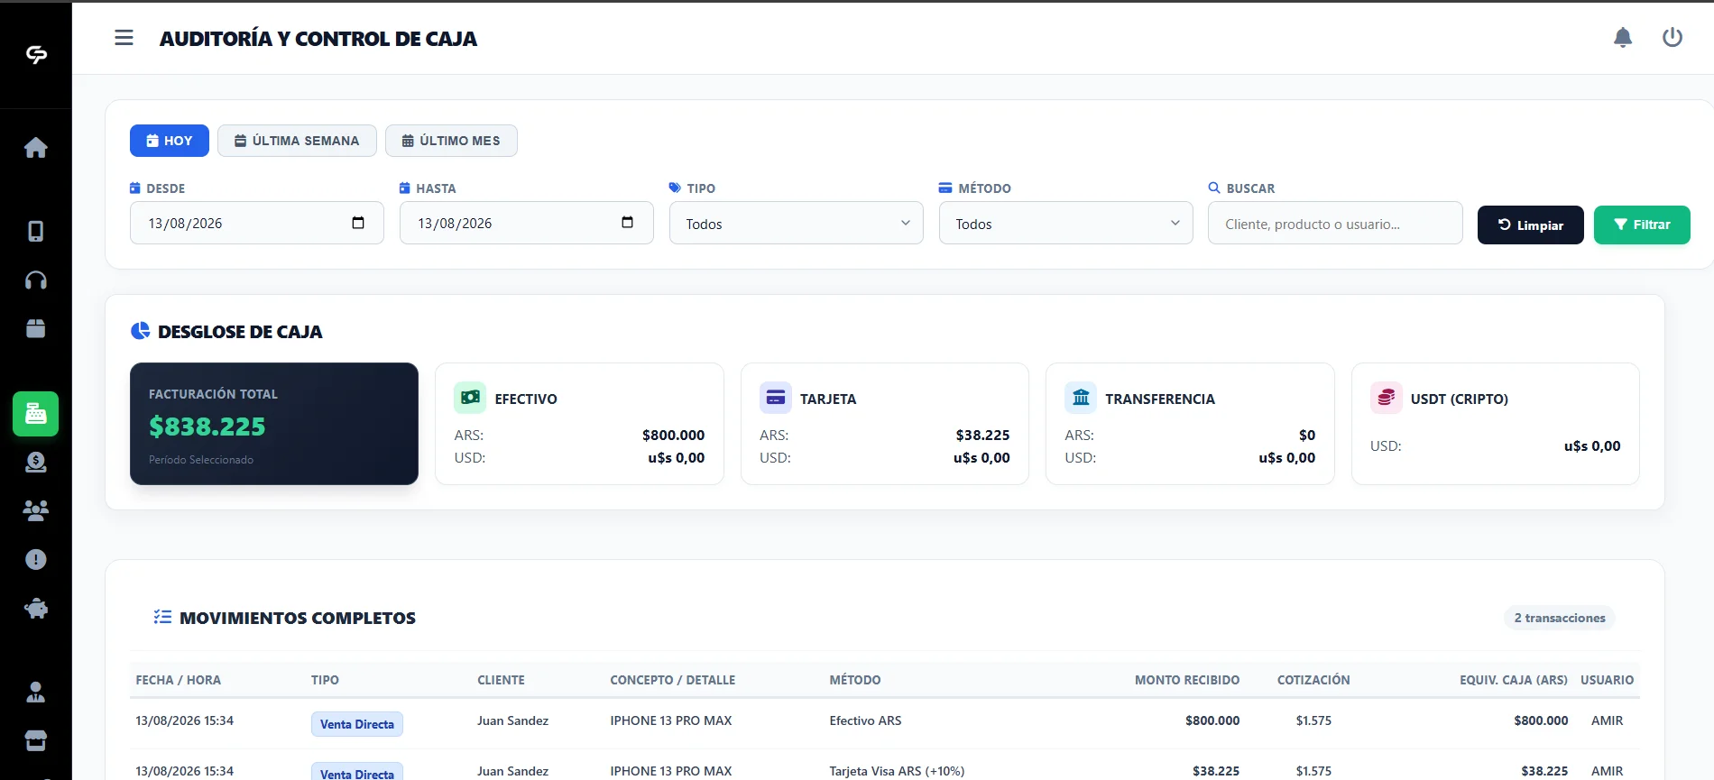
Task: Select the ÚLTIMA SEMANA quick range
Action: point(297,141)
